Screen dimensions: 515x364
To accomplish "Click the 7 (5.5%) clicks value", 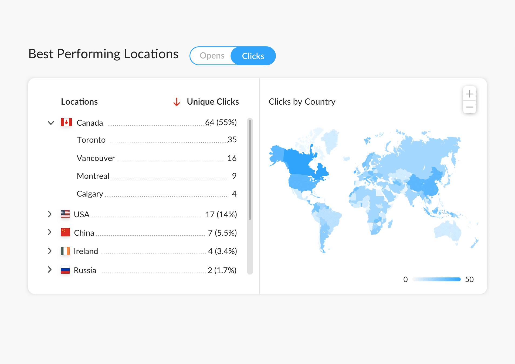I will point(222,233).
